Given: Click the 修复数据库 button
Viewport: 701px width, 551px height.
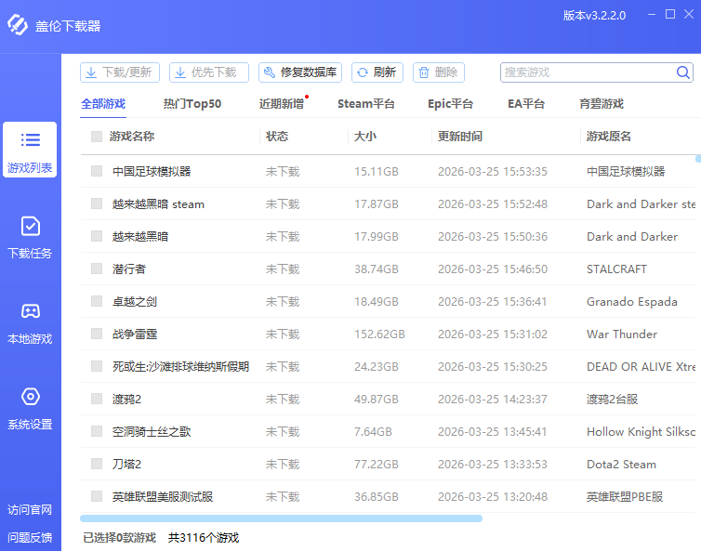Looking at the screenshot, I should pyautogui.click(x=300, y=72).
